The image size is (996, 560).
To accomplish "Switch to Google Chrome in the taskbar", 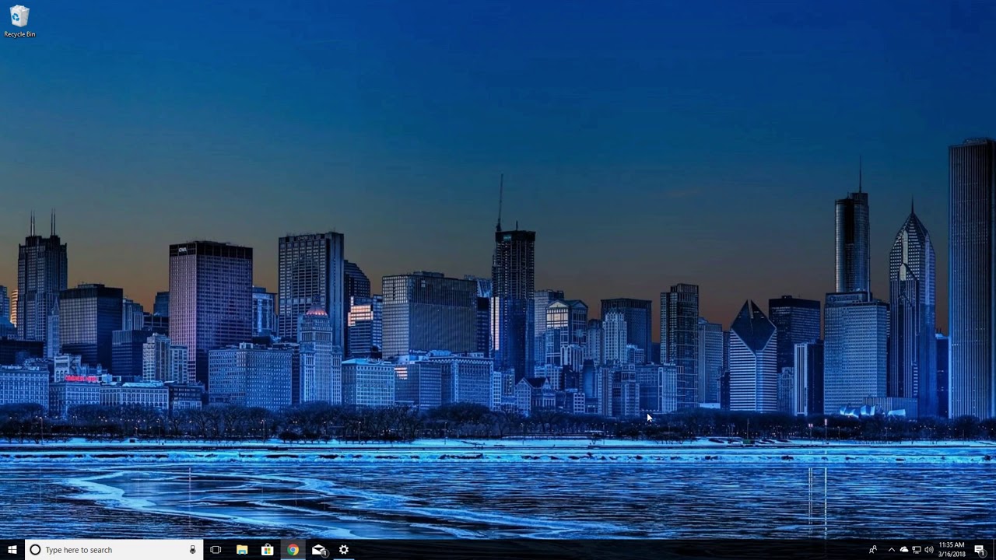I will (x=293, y=550).
